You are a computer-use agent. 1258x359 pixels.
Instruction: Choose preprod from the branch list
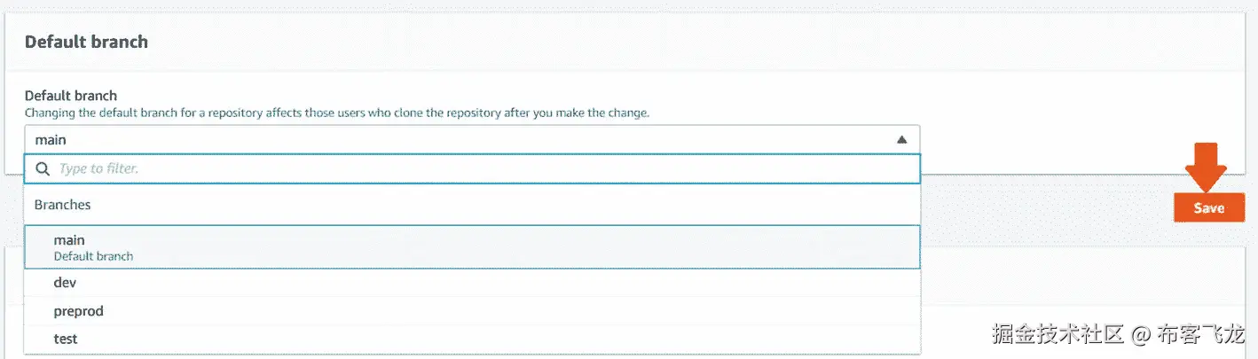[x=78, y=311]
